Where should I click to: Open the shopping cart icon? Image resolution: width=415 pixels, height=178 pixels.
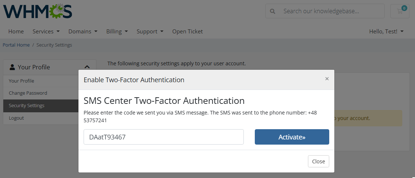click(400, 11)
